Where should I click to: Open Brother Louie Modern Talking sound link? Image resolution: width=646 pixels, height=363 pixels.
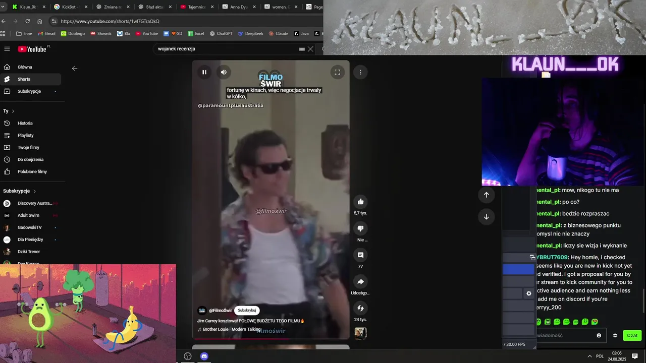(x=232, y=329)
